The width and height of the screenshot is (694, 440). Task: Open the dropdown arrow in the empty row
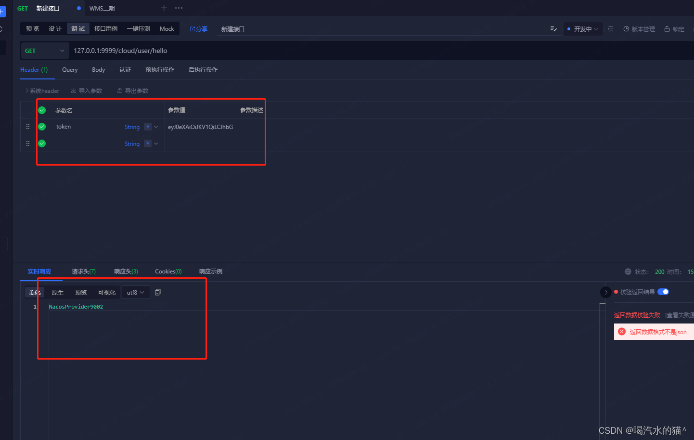[156, 143]
